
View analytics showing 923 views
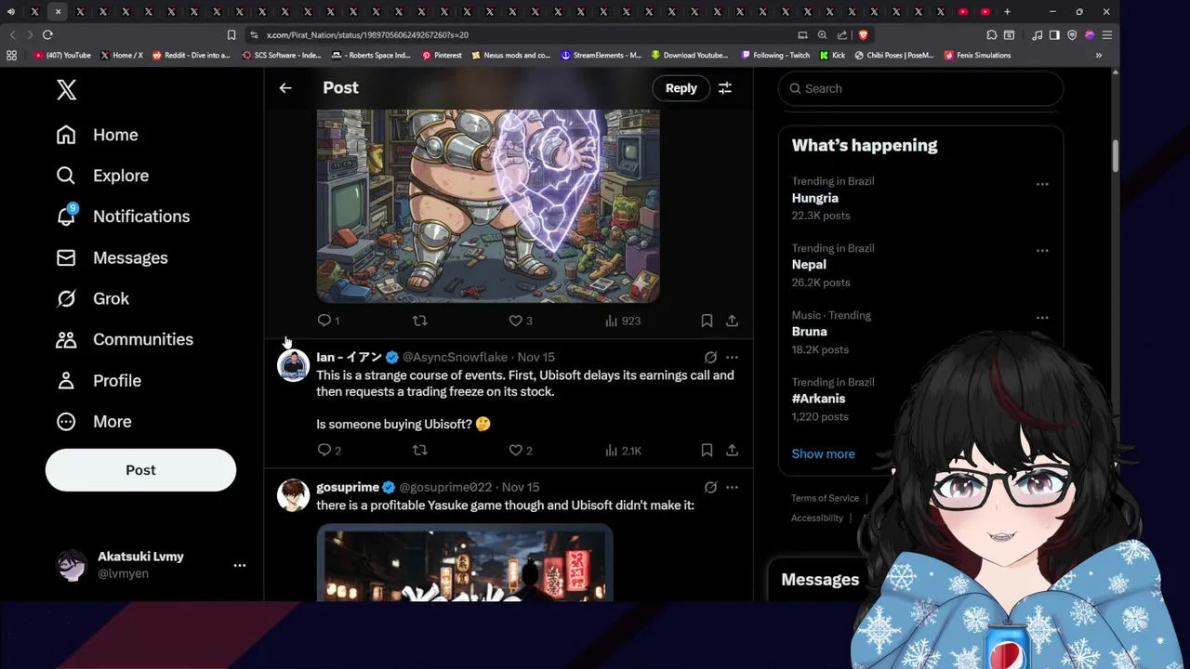(x=622, y=321)
